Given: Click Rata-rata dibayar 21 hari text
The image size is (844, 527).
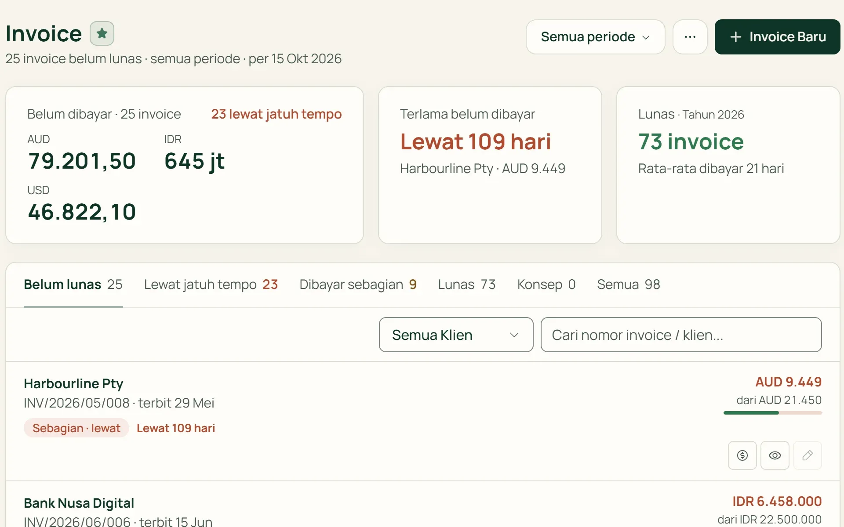Looking at the screenshot, I should coord(711,169).
